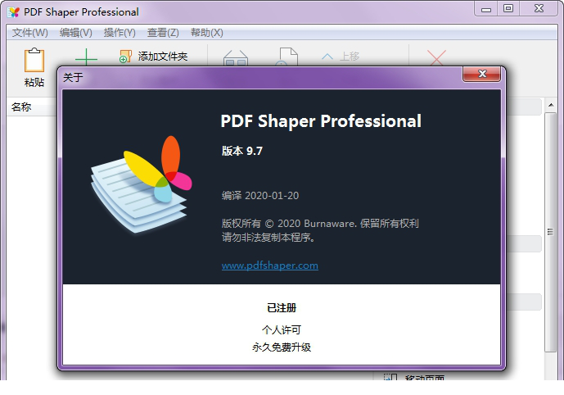This screenshot has height=395, width=564.
Task: Open the www.pdfshaper.com link
Action: tap(270, 266)
